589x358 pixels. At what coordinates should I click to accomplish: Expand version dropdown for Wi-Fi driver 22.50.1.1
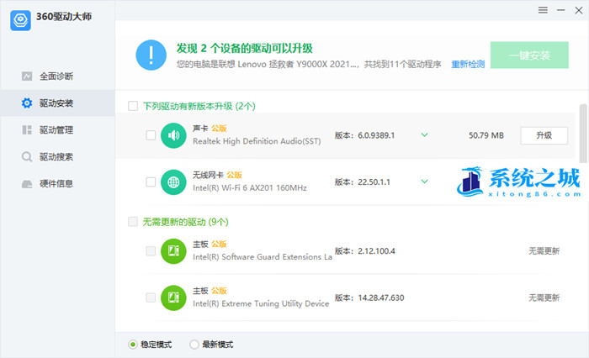tap(424, 182)
